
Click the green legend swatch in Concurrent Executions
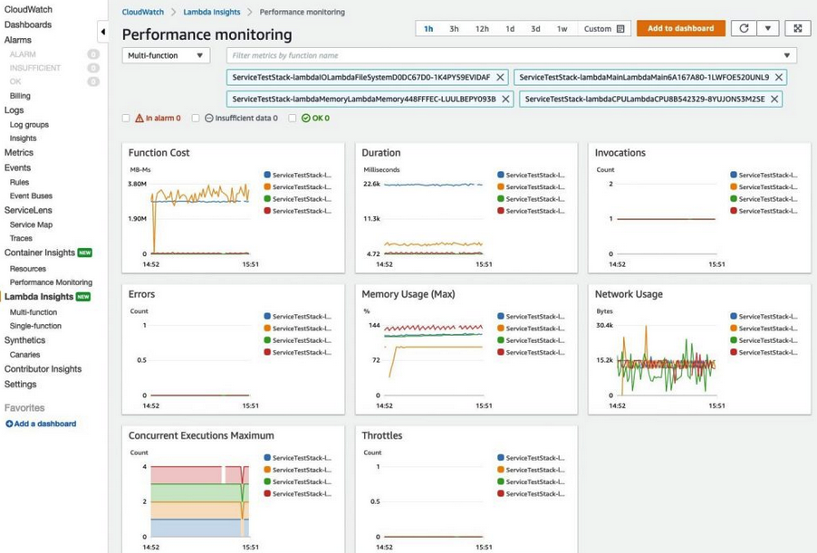pyautogui.click(x=267, y=481)
